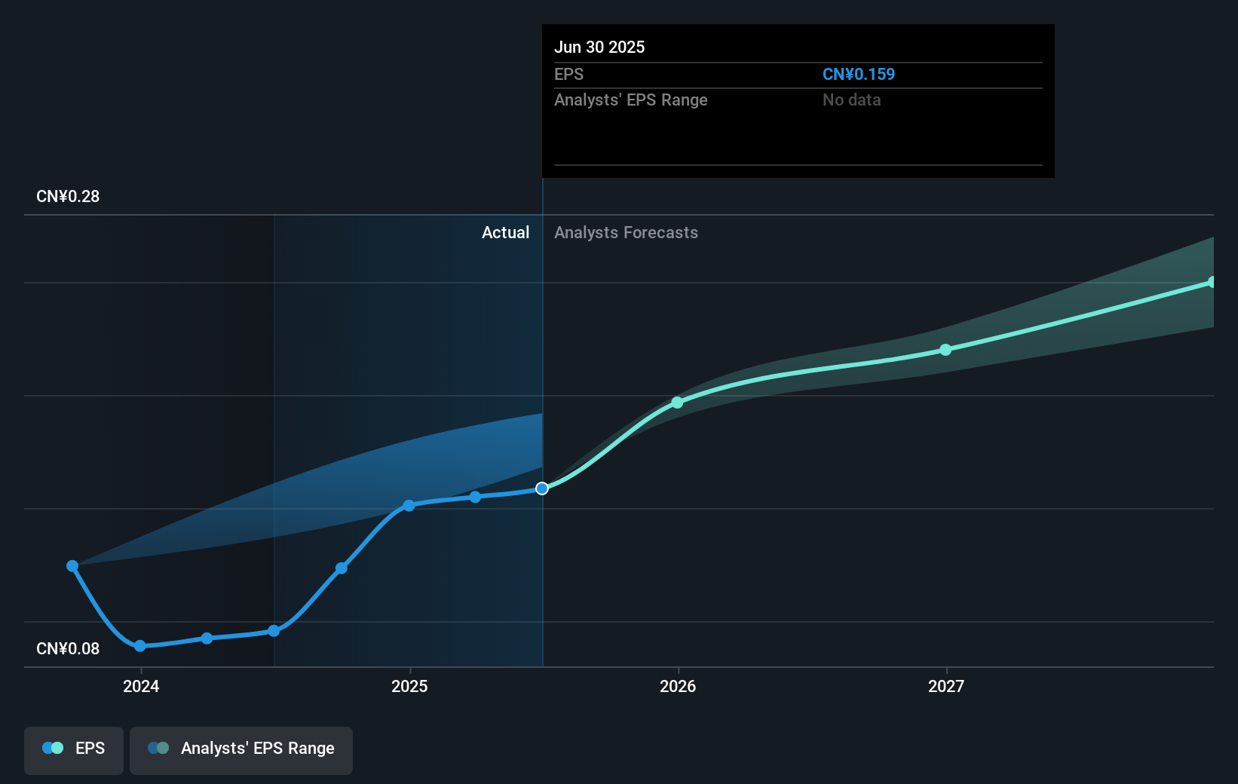Click the 2026 x-axis label
This screenshot has height=784, width=1238.
[x=678, y=686]
